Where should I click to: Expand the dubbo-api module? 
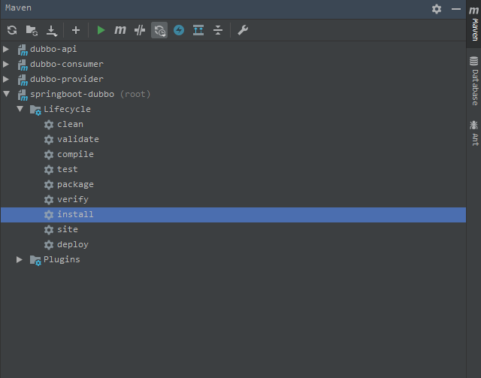pos(6,49)
